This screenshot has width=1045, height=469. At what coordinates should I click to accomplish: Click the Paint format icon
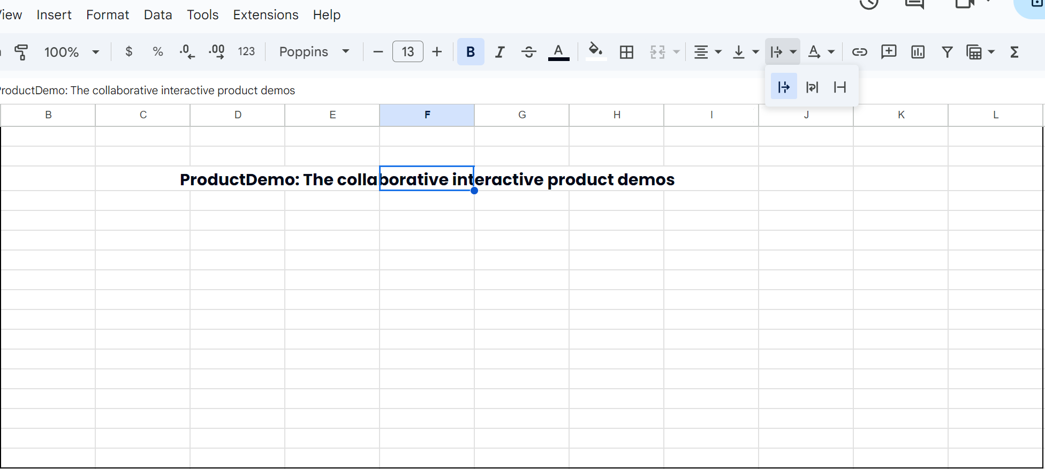coord(21,52)
